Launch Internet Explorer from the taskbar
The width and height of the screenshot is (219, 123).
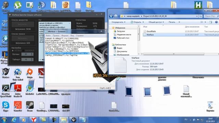click(14, 120)
